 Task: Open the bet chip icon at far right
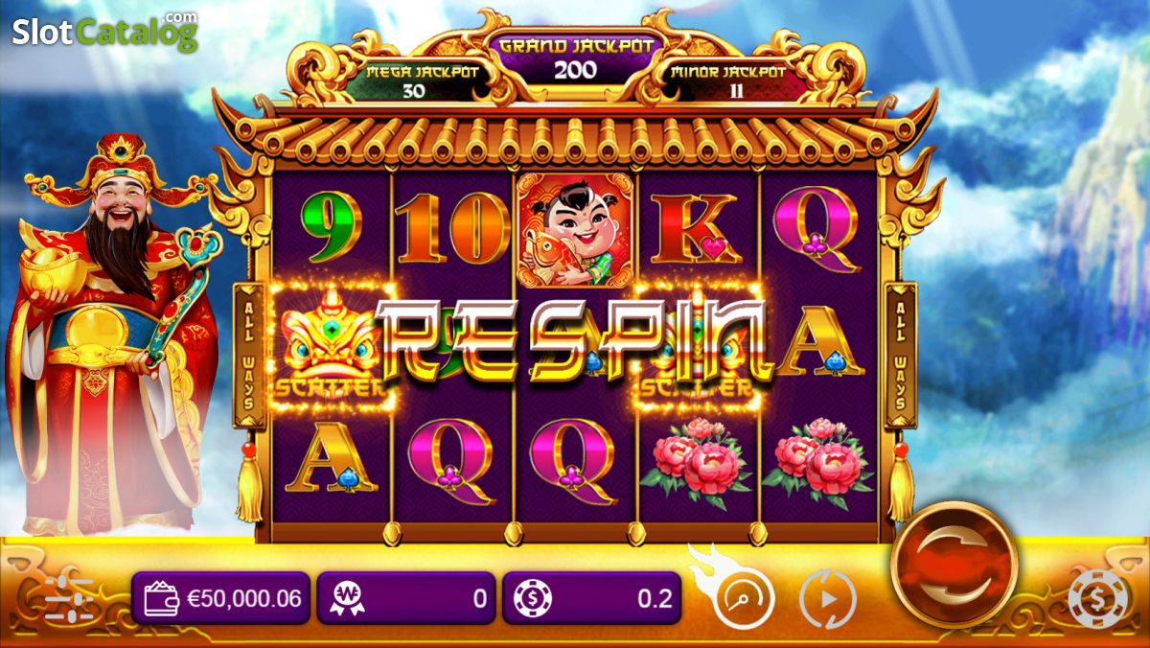click(x=1098, y=599)
